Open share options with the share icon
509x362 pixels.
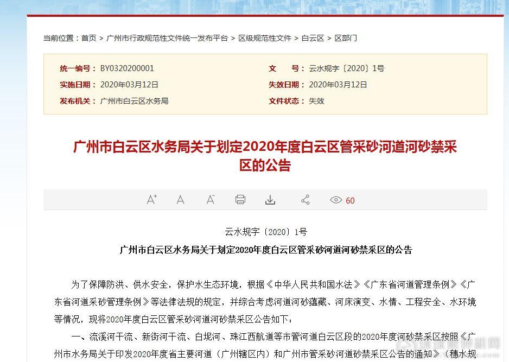306,200
